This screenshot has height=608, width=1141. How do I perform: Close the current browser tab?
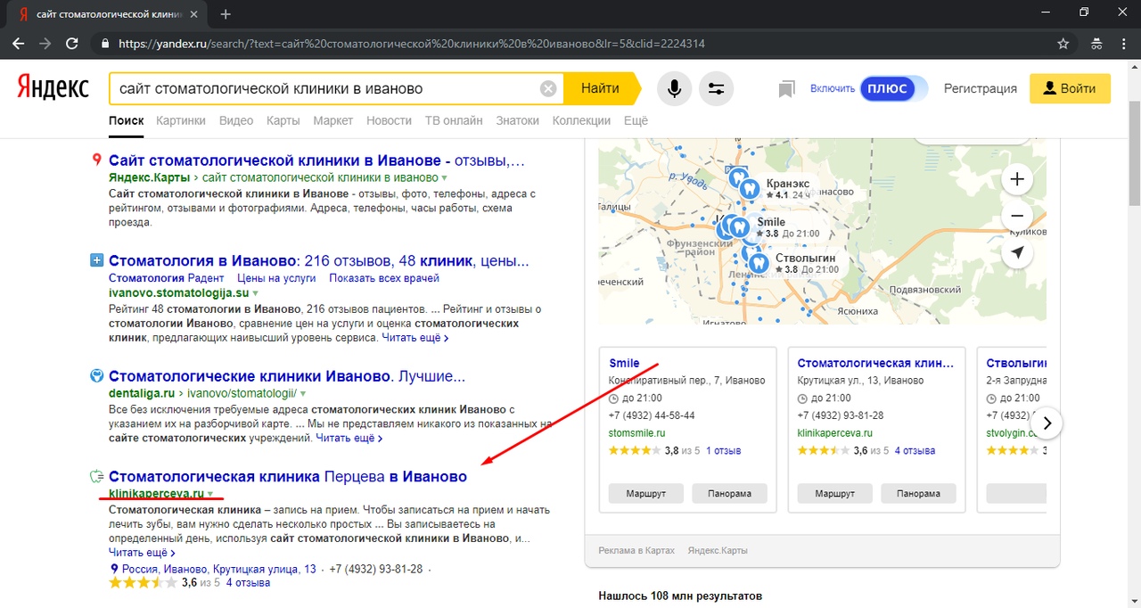tap(194, 14)
